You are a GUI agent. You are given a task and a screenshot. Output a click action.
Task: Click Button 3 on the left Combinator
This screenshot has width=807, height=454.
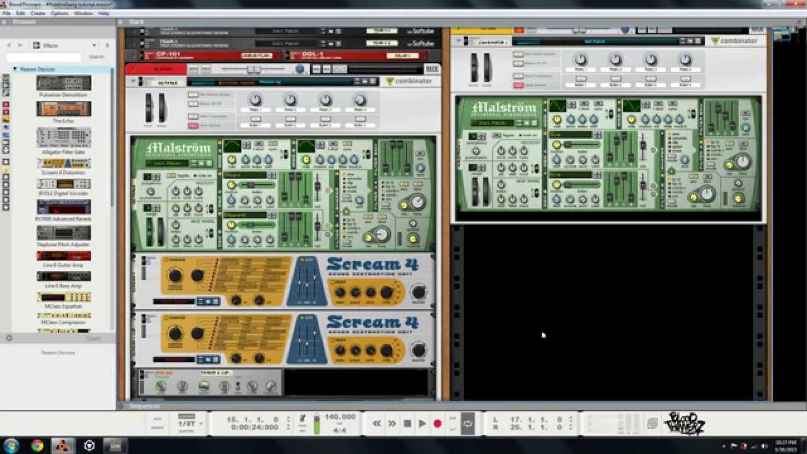pyautogui.click(x=325, y=119)
